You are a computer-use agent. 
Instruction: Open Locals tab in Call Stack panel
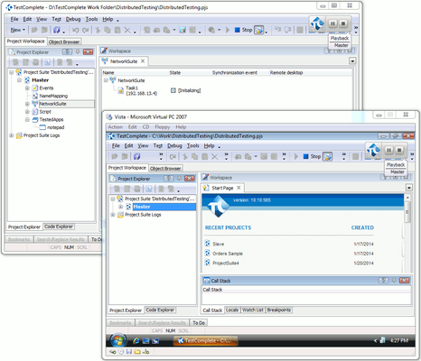tap(232, 310)
